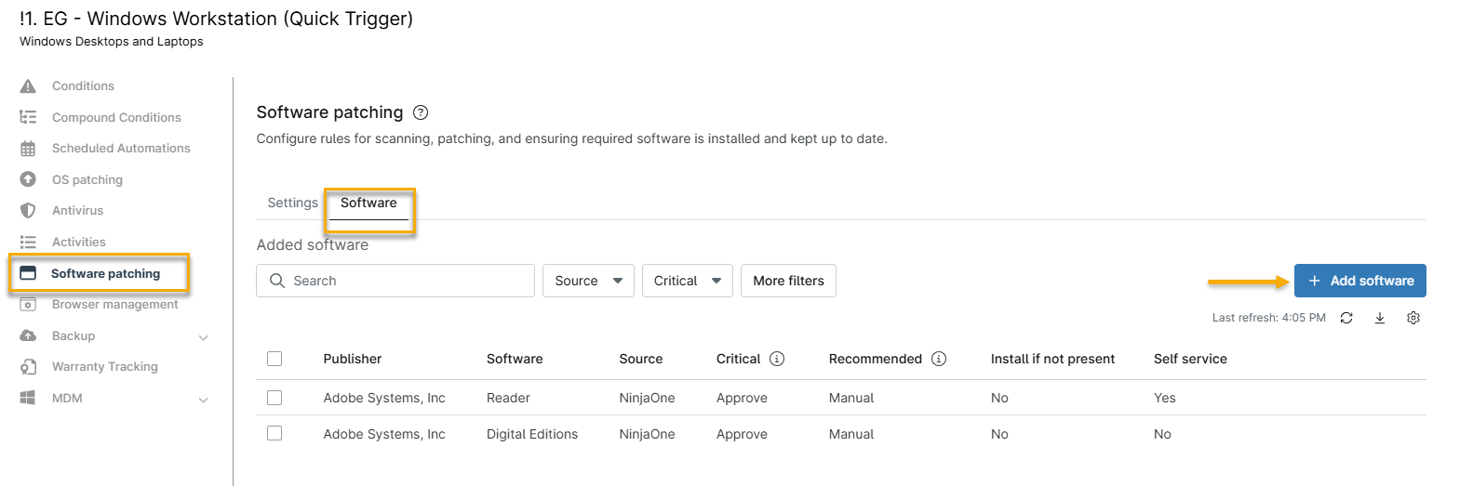Open the Critical filter dropdown

(687, 281)
